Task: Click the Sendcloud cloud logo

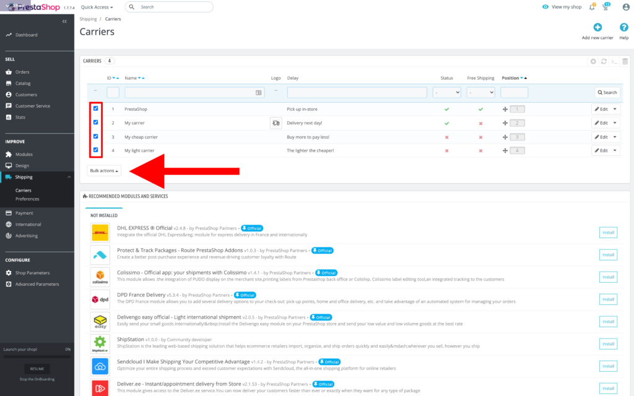Action: coord(100,366)
